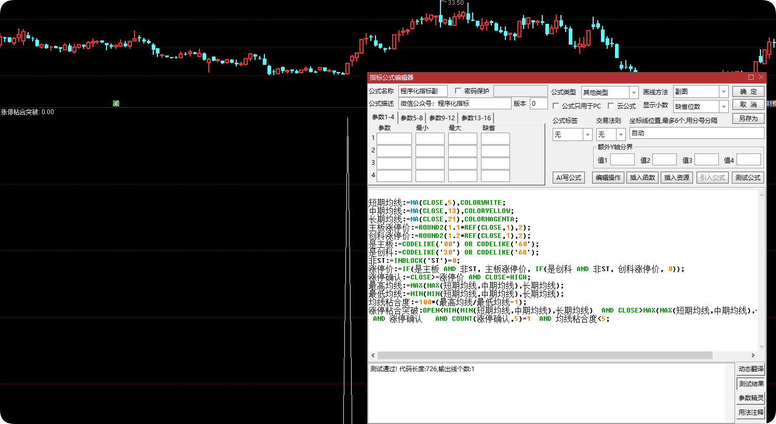Toggle the 云公式 checkbox
776x424 pixels.
(x=611, y=106)
